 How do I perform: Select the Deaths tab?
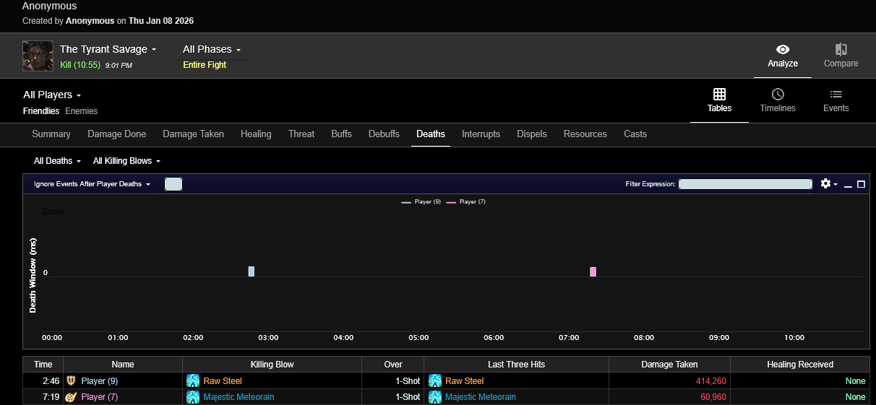coord(431,134)
